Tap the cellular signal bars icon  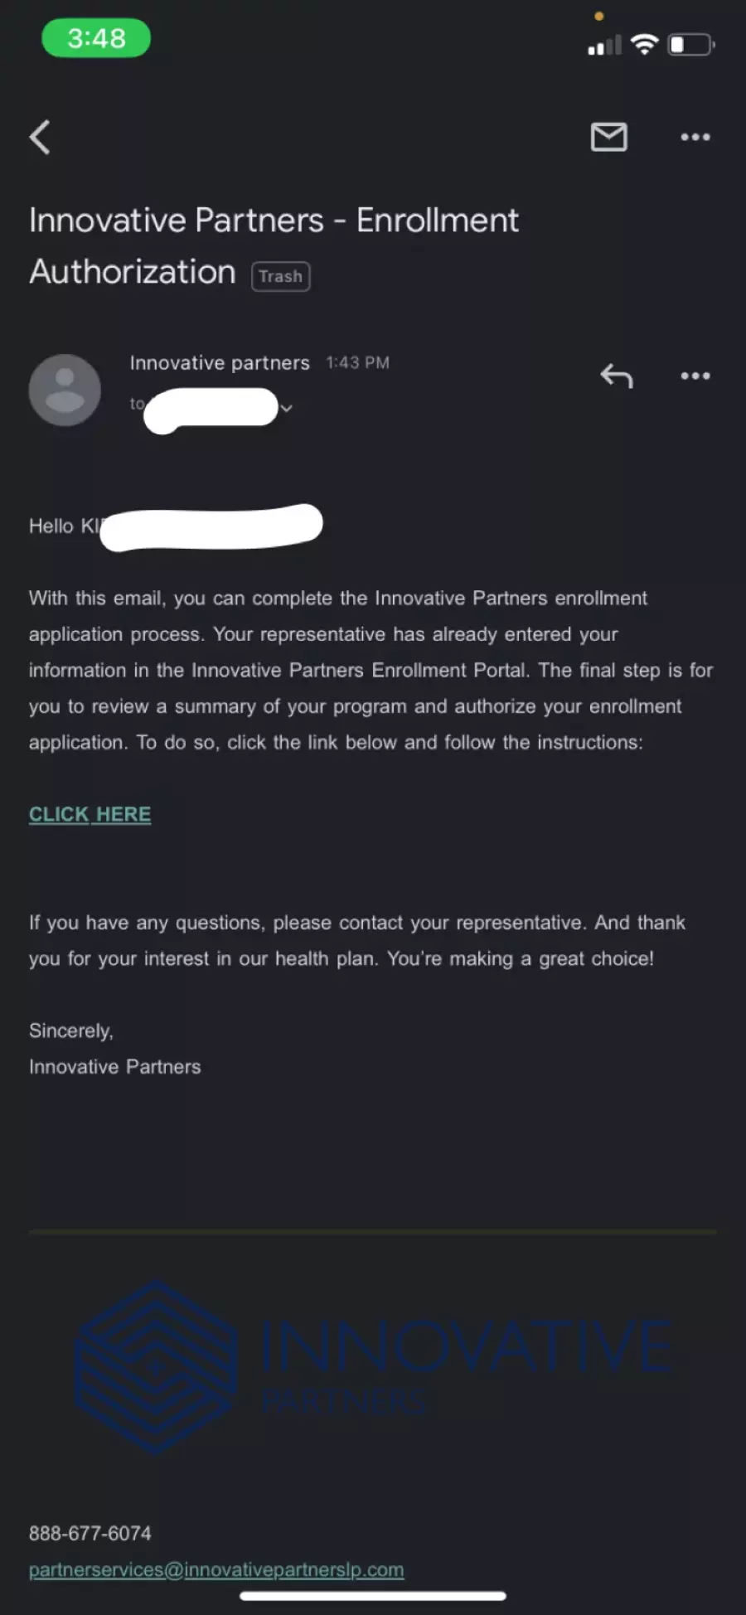tap(604, 45)
